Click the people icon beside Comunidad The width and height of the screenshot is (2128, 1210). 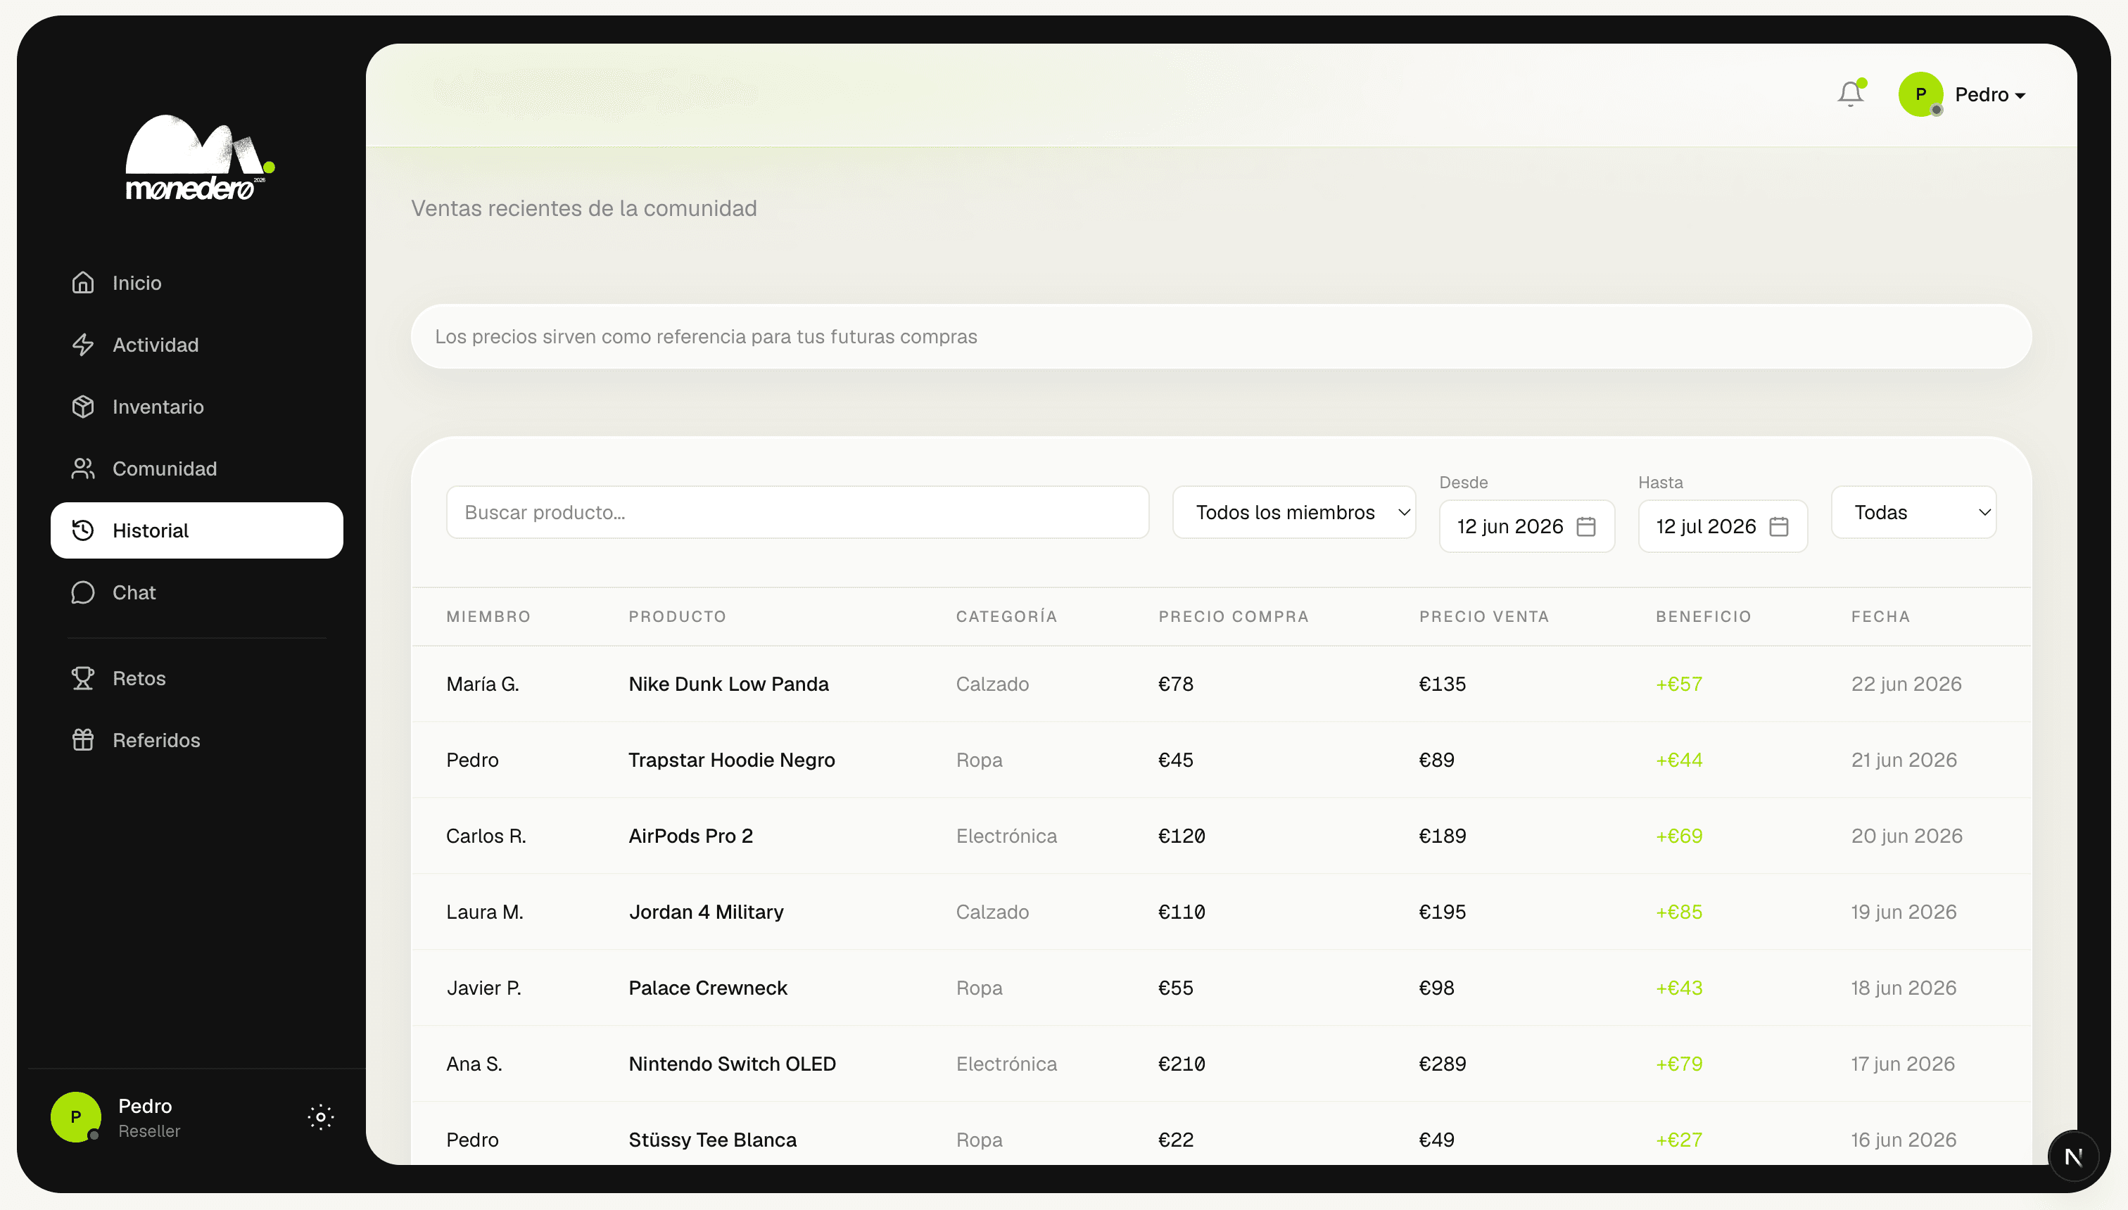pos(83,469)
